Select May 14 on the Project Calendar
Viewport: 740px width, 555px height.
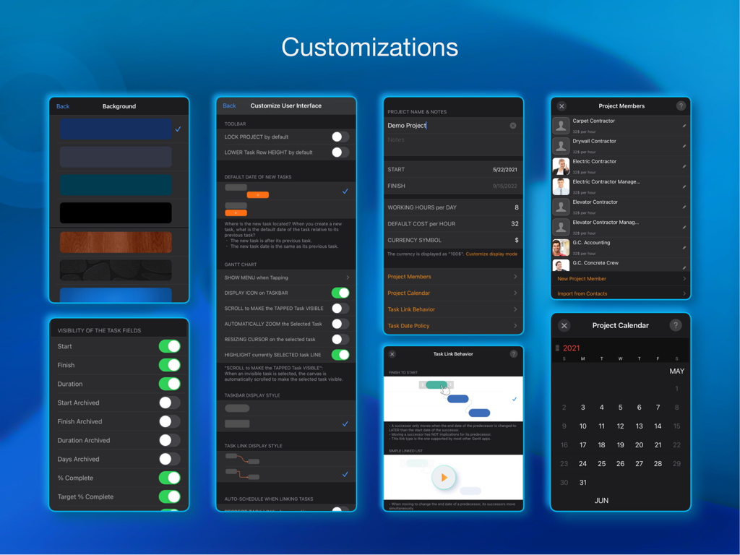click(x=658, y=426)
